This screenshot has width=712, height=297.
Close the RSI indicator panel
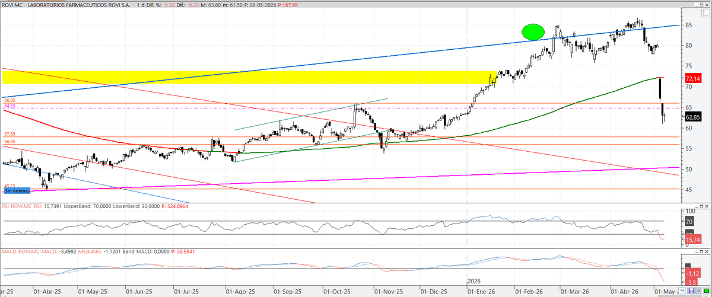pyautogui.click(x=707, y=206)
